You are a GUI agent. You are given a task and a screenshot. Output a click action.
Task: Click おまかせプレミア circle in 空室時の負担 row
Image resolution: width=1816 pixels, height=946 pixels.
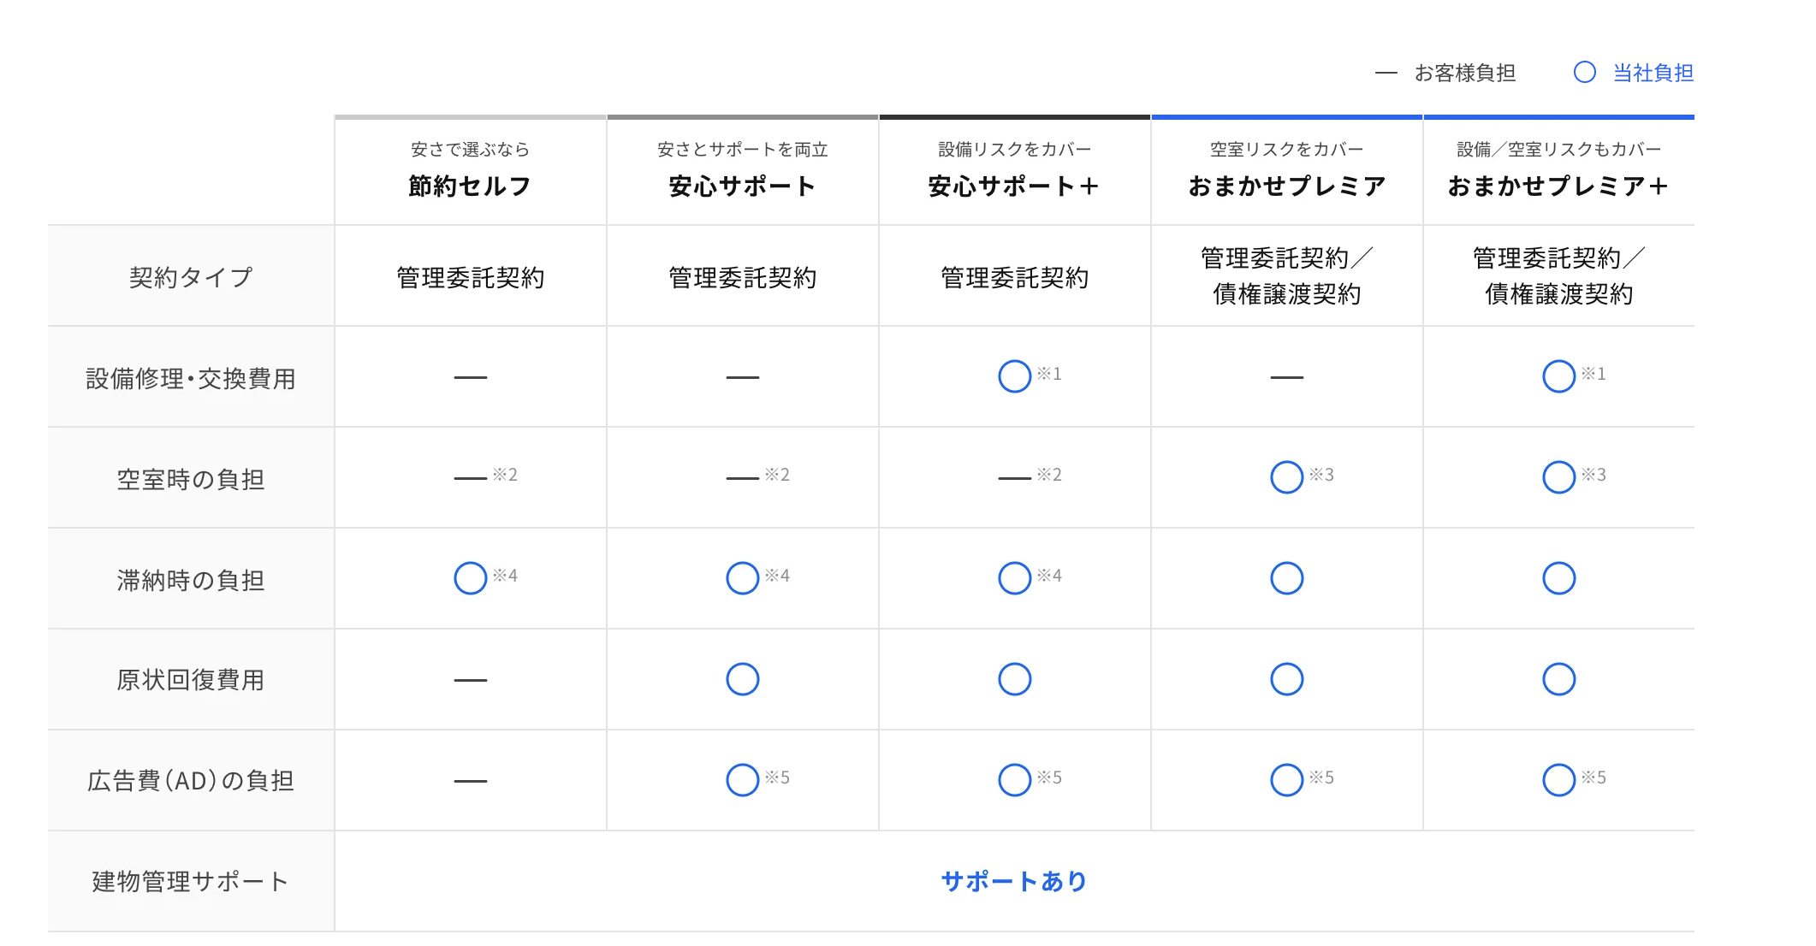point(1286,477)
